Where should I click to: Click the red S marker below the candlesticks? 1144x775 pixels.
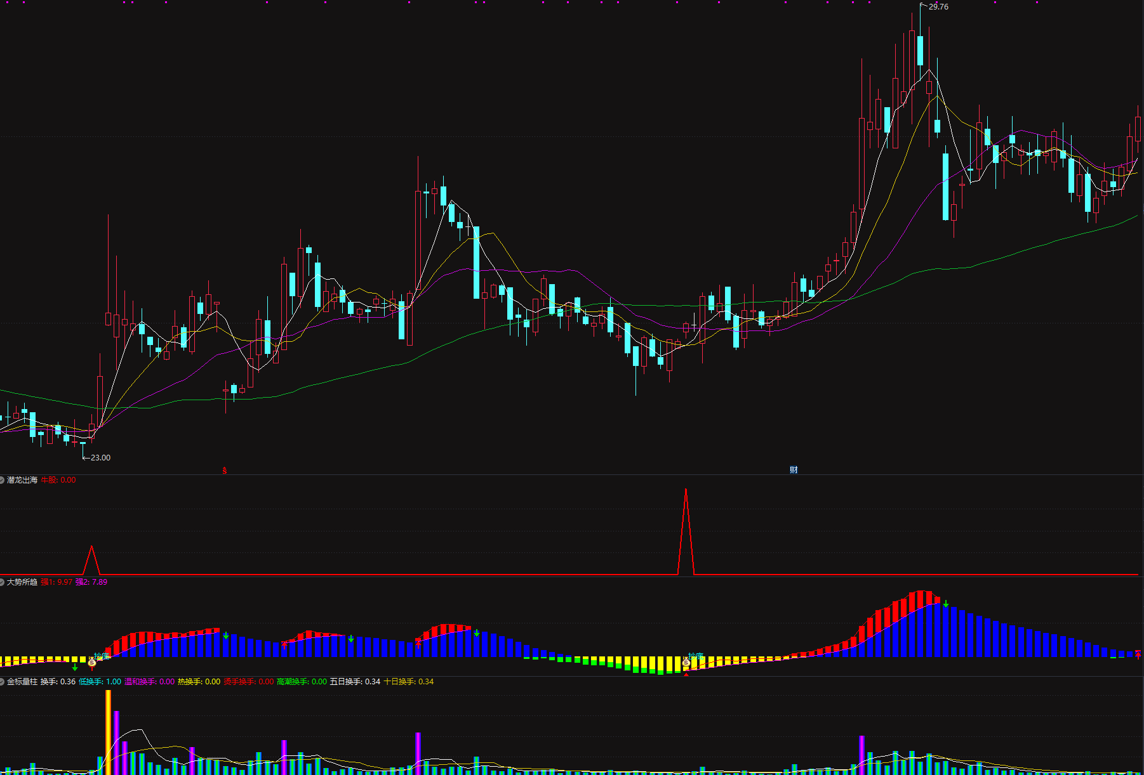(x=224, y=471)
